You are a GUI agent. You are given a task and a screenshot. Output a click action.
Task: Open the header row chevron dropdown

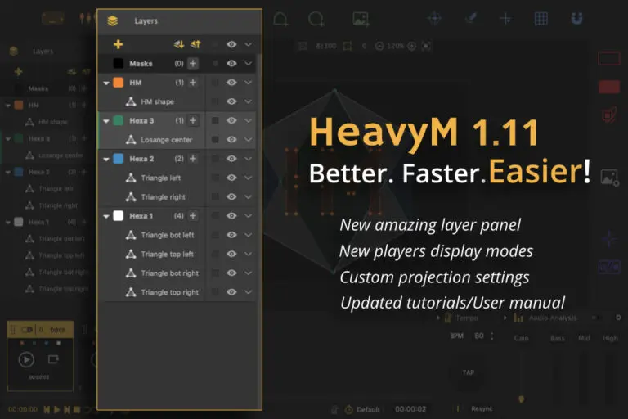tap(249, 44)
